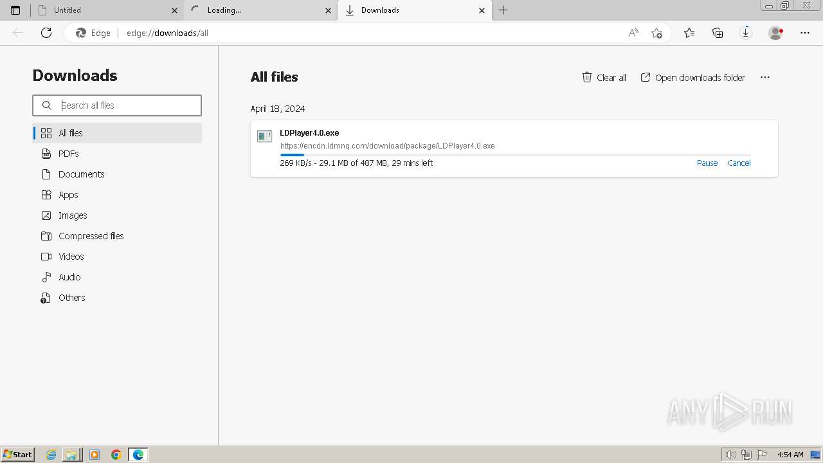Filter downloads by Images
This screenshot has height=463, width=823.
(117, 215)
